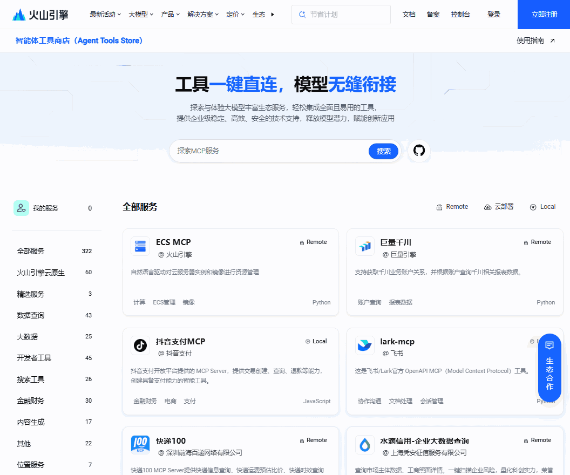This screenshot has width=570, height=475.
Task: Click the 水滴信用 water-drop icon
Action: click(x=365, y=445)
